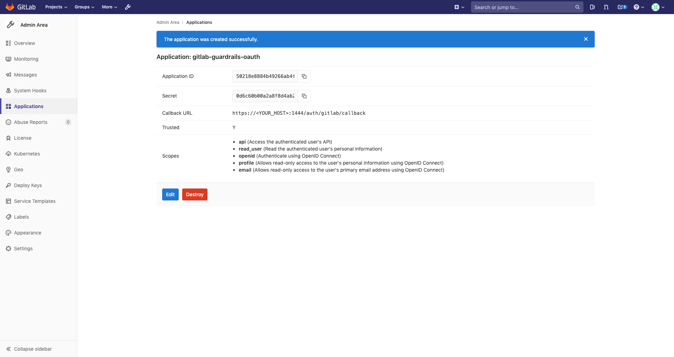The height and width of the screenshot is (357, 674).
Task: Open the merge requests icon in the top bar
Action: [606, 7]
